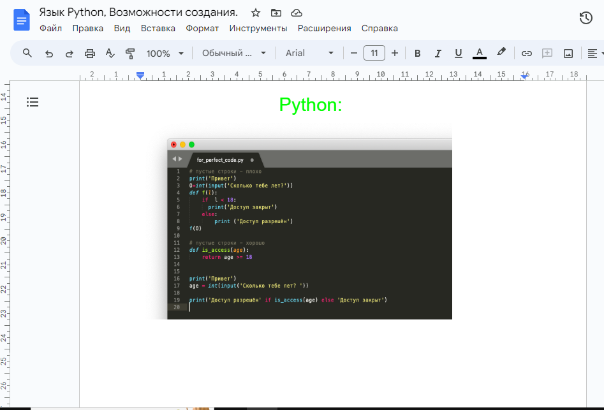Open the Вид menu
The height and width of the screenshot is (410, 604).
[122, 29]
